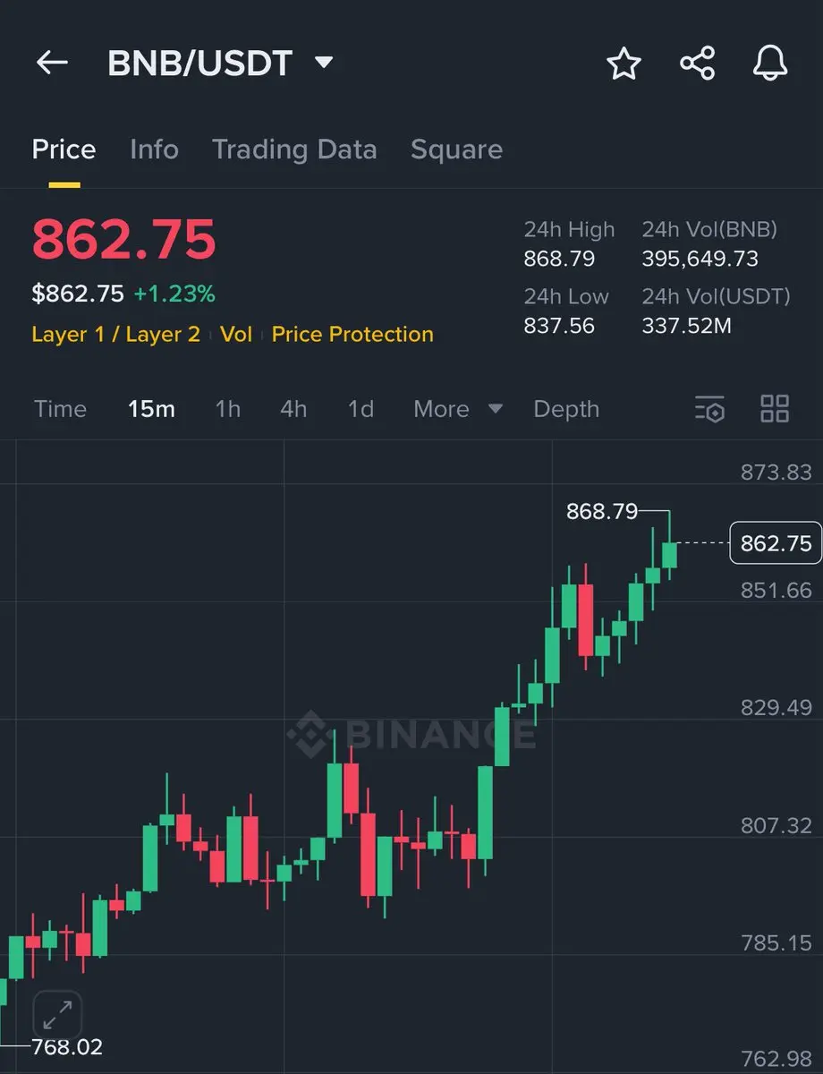Open the four-square grid layout icon
Screen dimensions: 823x1074
(x=775, y=409)
